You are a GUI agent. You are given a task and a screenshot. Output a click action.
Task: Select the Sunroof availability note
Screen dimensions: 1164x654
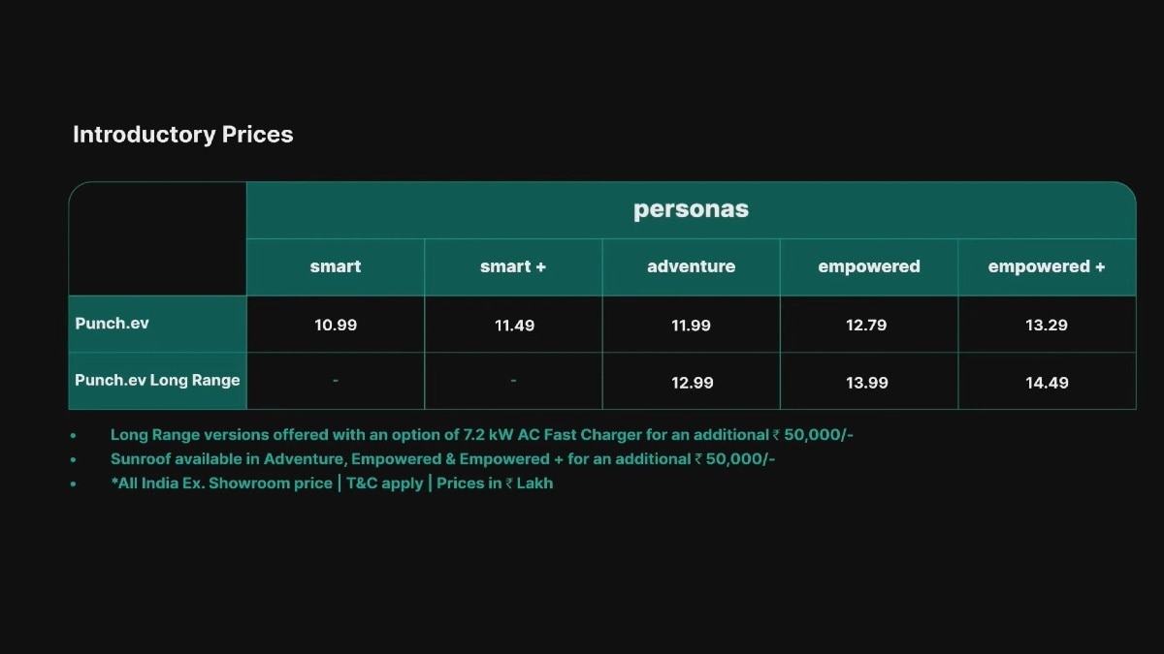[442, 458]
